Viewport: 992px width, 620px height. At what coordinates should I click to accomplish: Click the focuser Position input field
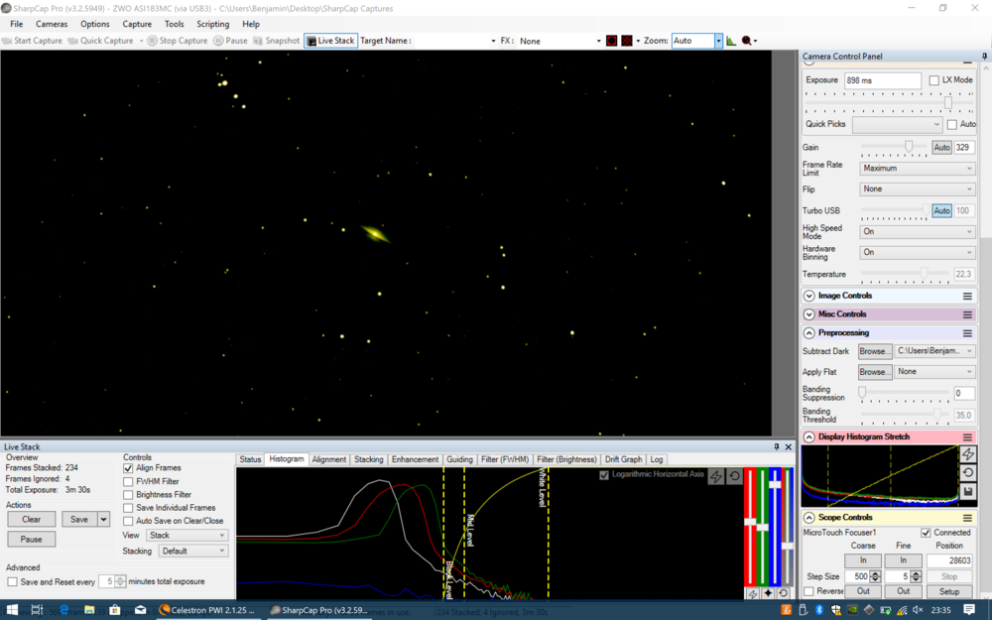pos(948,560)
